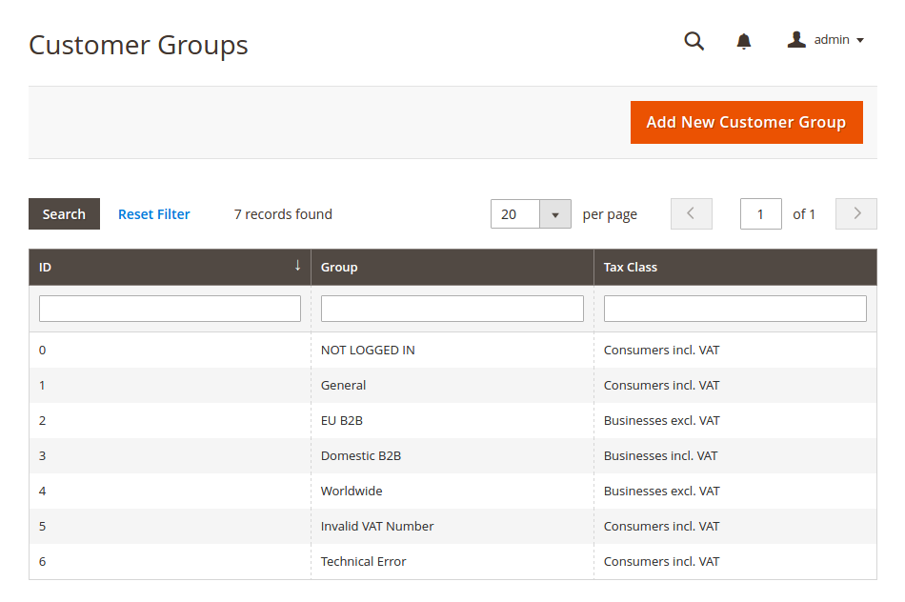Open the Technical Error group row
This screenshot has height=602, width=905.
pos(452,562)
